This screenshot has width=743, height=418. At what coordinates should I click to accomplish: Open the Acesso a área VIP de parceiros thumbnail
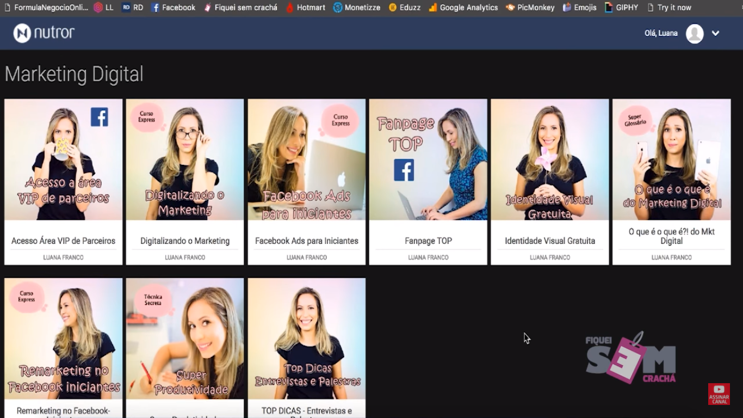point(64,159)
